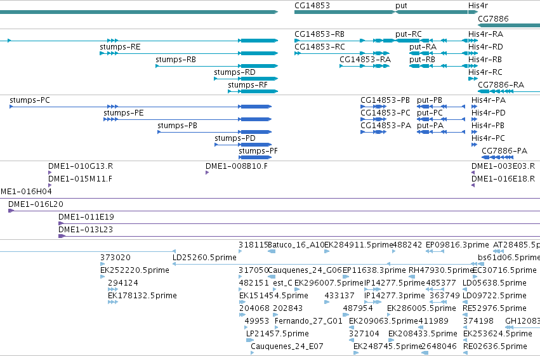The image size is (540, 356).
Task: Select the put-RB transcript label
Action: point(422,60)
